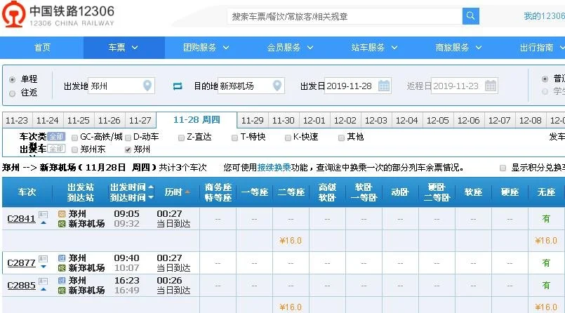Select 全部 for 车次类型 filter
Screen dimensions: 565x313
click(56, 137)
